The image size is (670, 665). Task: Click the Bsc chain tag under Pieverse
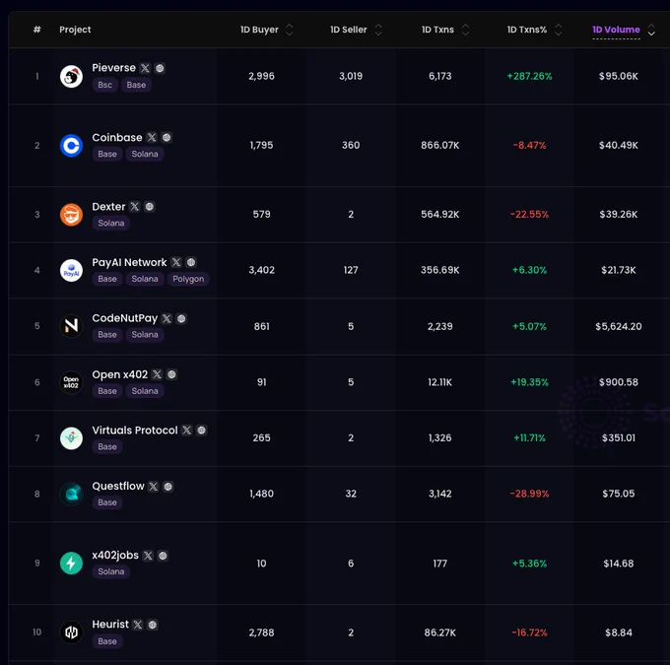click(x=104, y=85)
